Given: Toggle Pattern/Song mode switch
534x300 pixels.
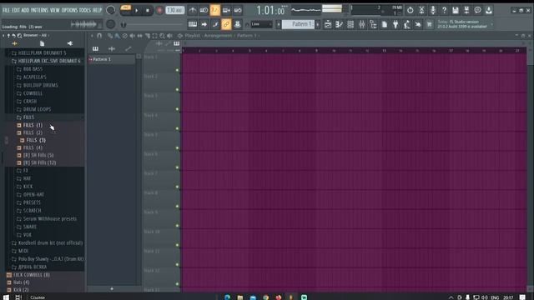Looking at the screenshot, I should tap(125, 10).
